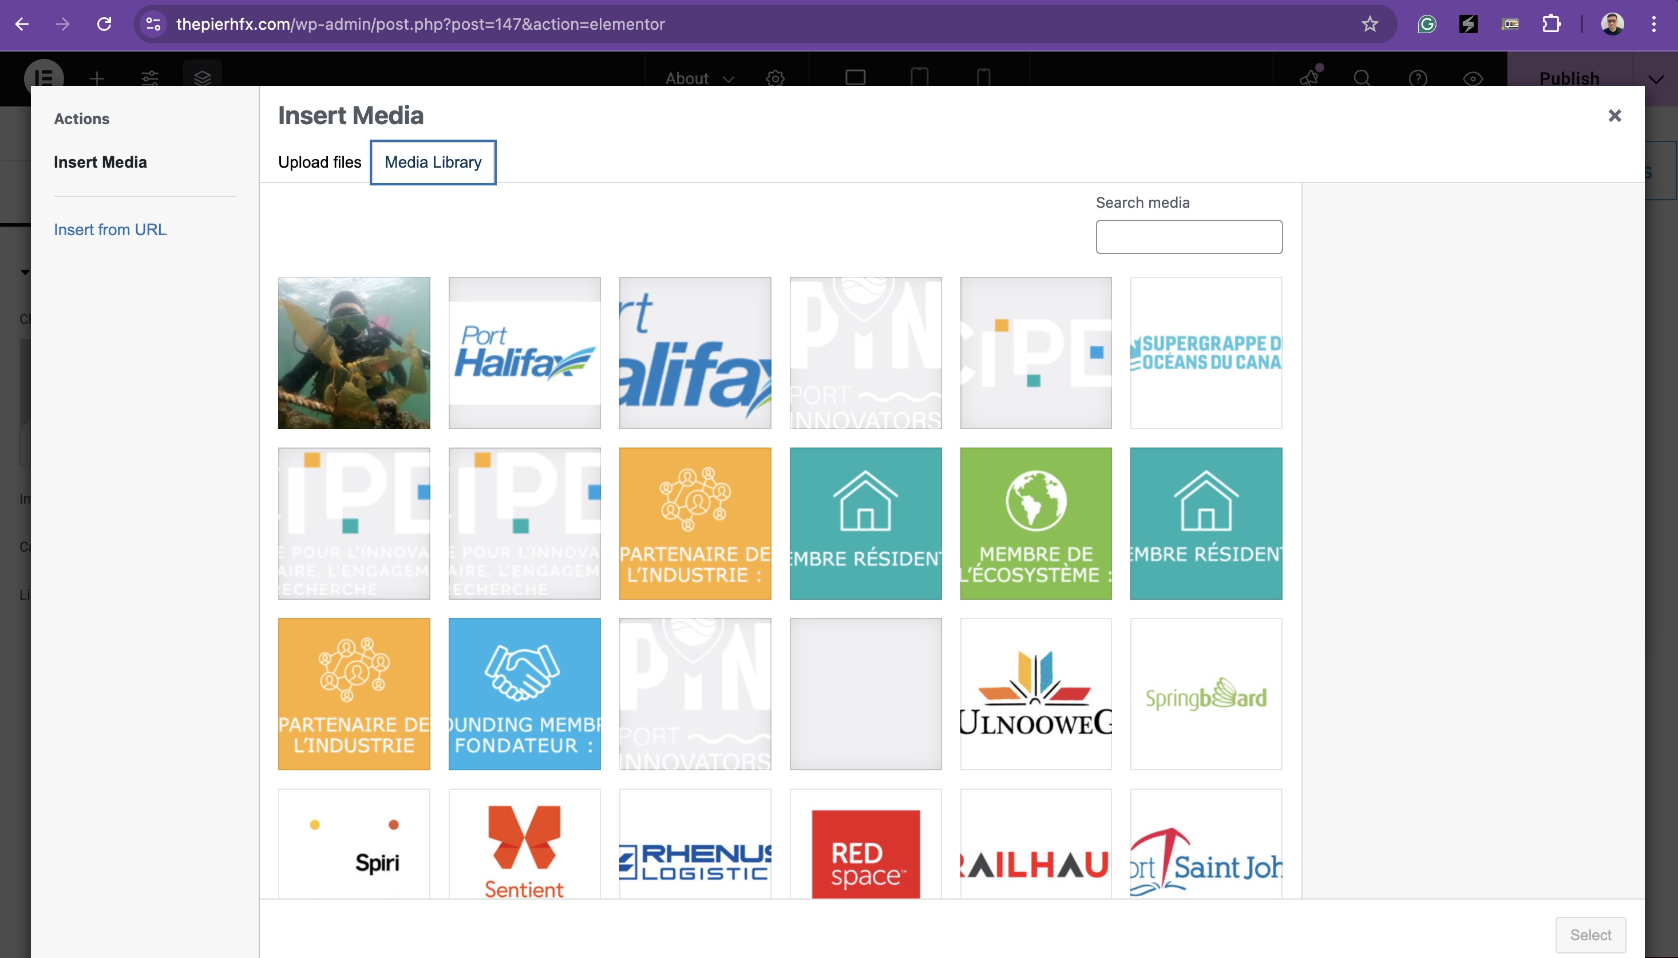Select the Ulnooweg logo thumbnail
The height and width of the screenshot is (958, 1678).
[1035, 694]
